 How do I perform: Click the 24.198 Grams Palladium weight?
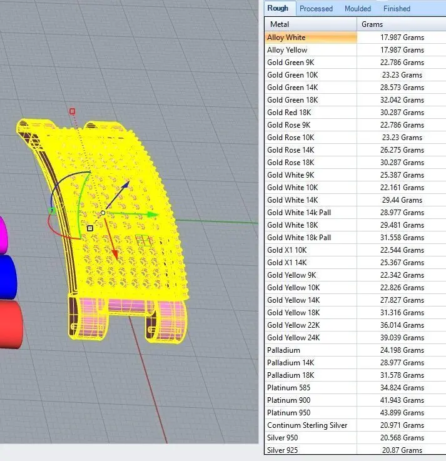402,350
